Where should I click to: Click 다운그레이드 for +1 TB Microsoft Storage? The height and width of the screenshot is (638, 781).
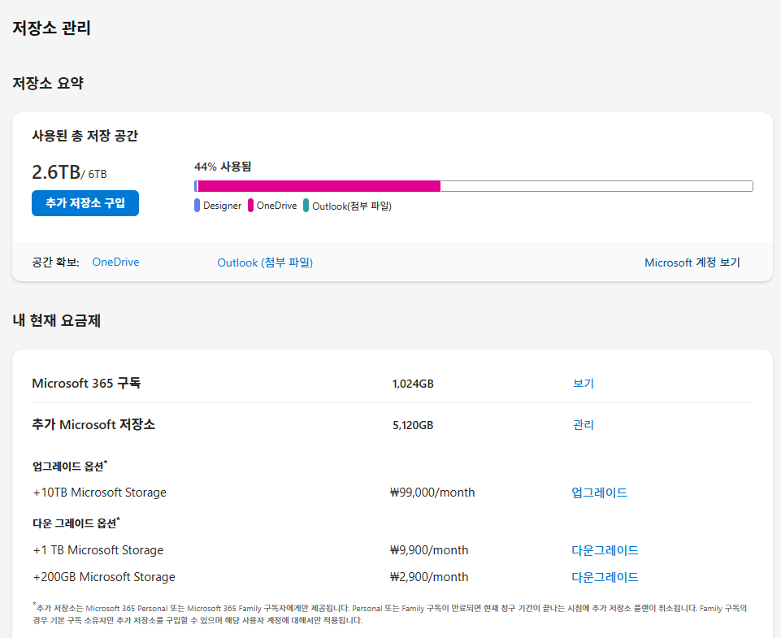pos(605,550)
